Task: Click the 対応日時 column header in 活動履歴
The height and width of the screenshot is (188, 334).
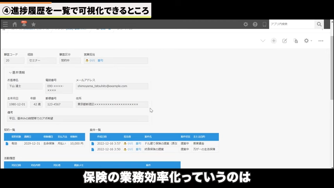Action: point(16,165)
